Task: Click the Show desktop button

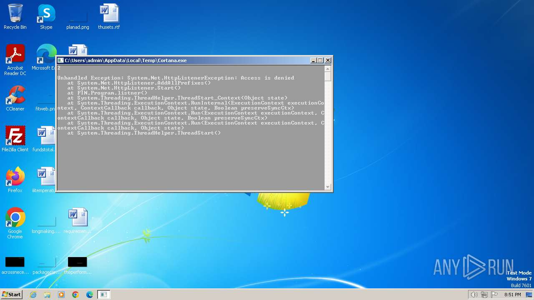Action: click(x=530, y=295)
